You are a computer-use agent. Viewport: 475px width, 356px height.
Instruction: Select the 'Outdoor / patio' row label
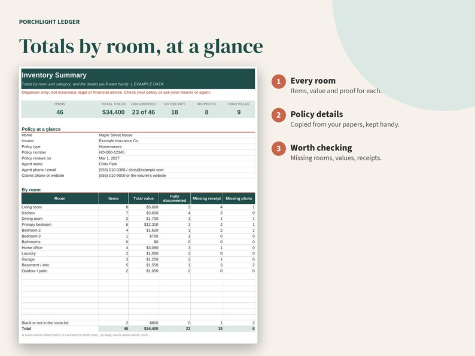(34, 271)
